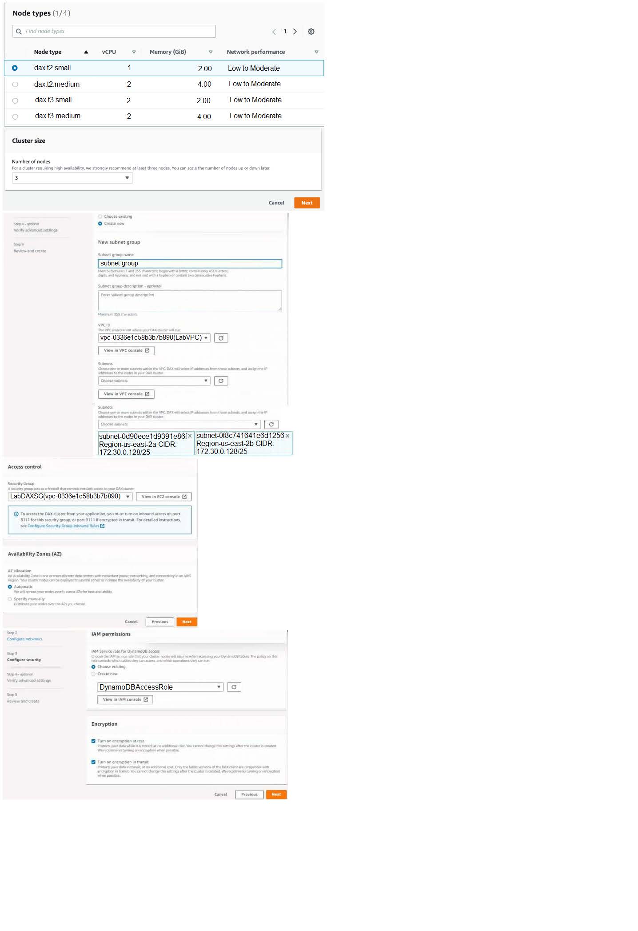Refresh the first Subnets list
Screen dimensions: 638x931
[x=221, y=381]
